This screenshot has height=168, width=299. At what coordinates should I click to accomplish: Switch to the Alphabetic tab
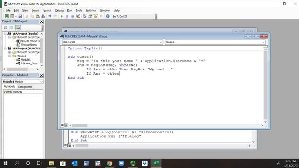[x=9, y=87]
